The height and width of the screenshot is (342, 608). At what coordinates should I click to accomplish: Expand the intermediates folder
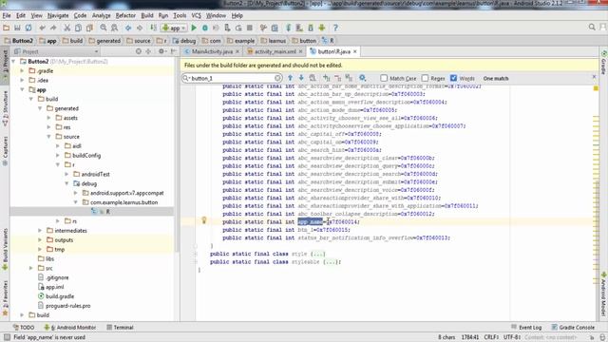click(40, 231)
